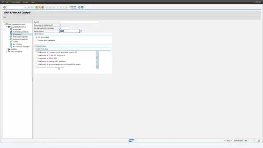Click info icon for FI and CO documents
This screenshot has width=263, height=148.
[97, 55]
